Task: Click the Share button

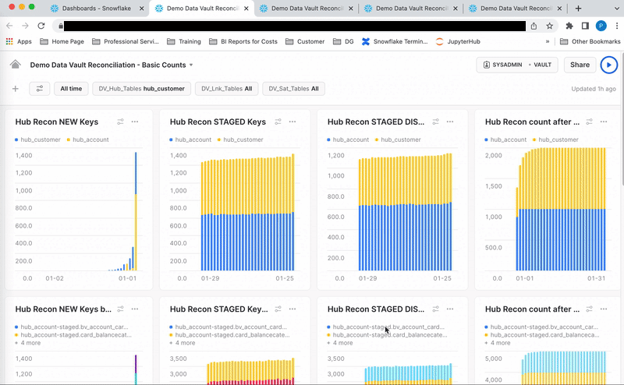Action: pyautogui.click(x=580, y=65)
